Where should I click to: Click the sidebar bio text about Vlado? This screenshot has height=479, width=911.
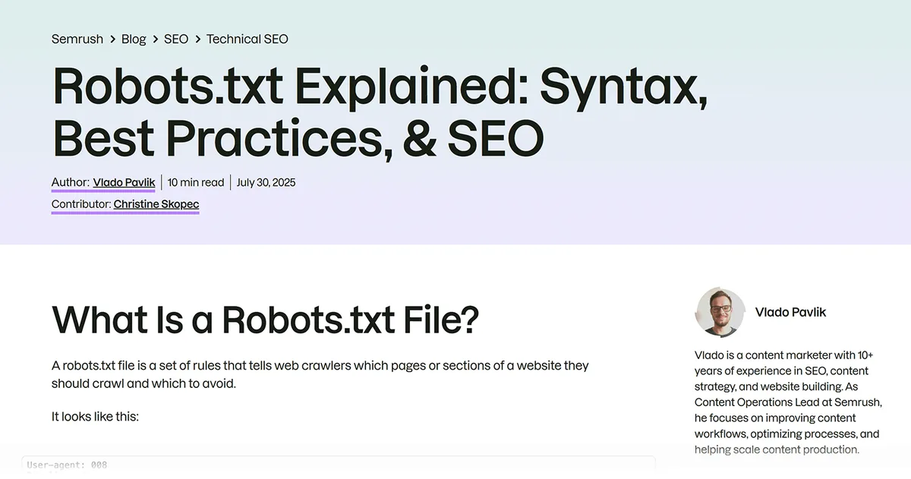point(788,402)
